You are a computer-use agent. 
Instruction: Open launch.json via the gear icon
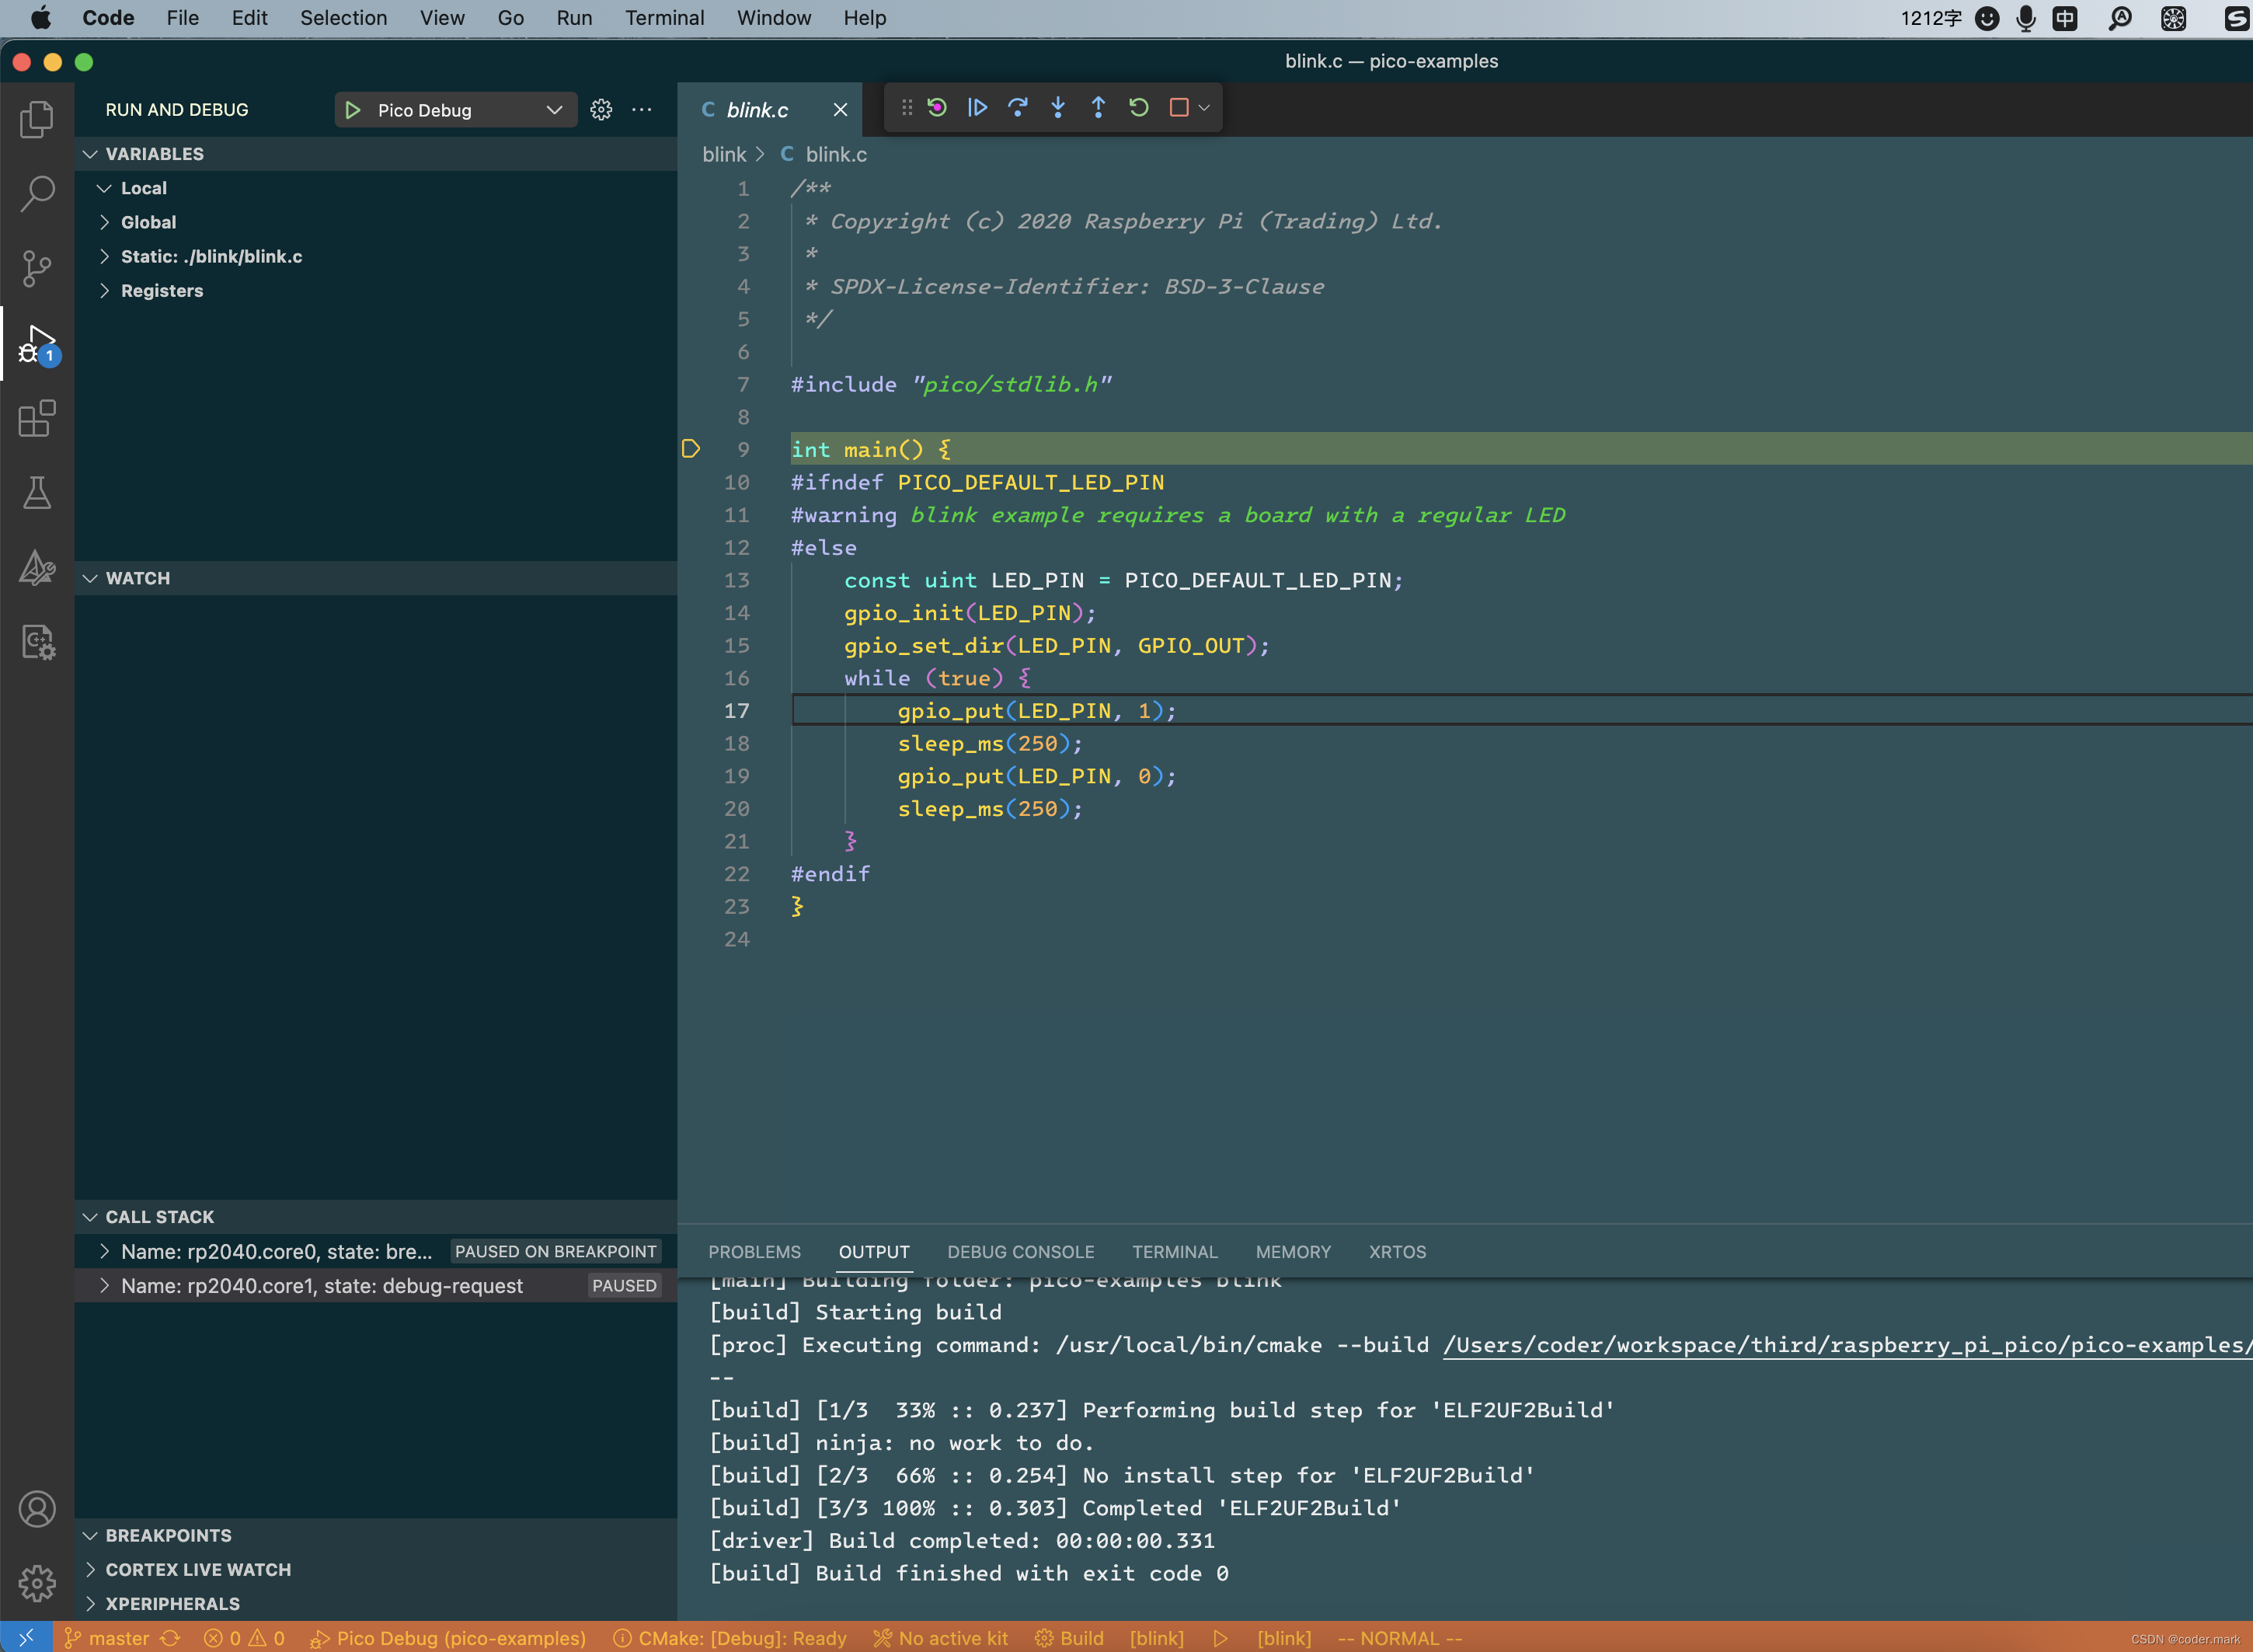[601, 110]
